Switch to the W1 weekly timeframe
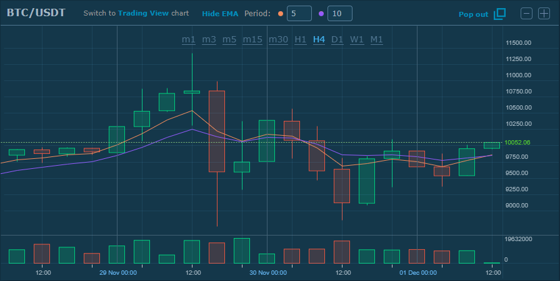Image resolution: width=560 pixels, height=281 pixels. click(357, 39)
